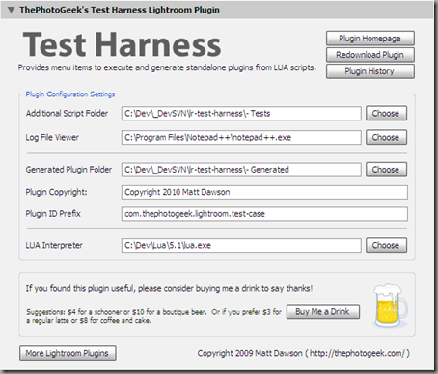Click the 'Suggestions: $4 for a schooner' text

[153, 316]
